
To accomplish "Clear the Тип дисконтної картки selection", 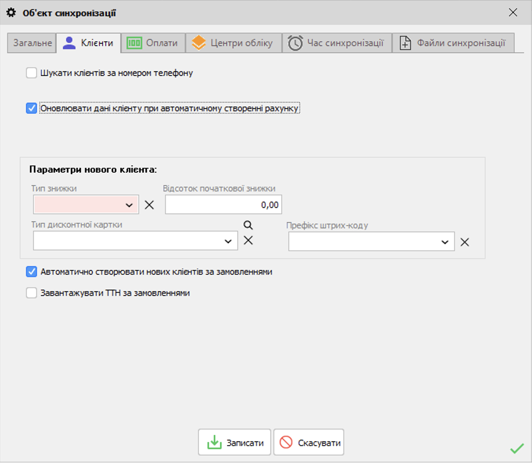I will (248, 241).
